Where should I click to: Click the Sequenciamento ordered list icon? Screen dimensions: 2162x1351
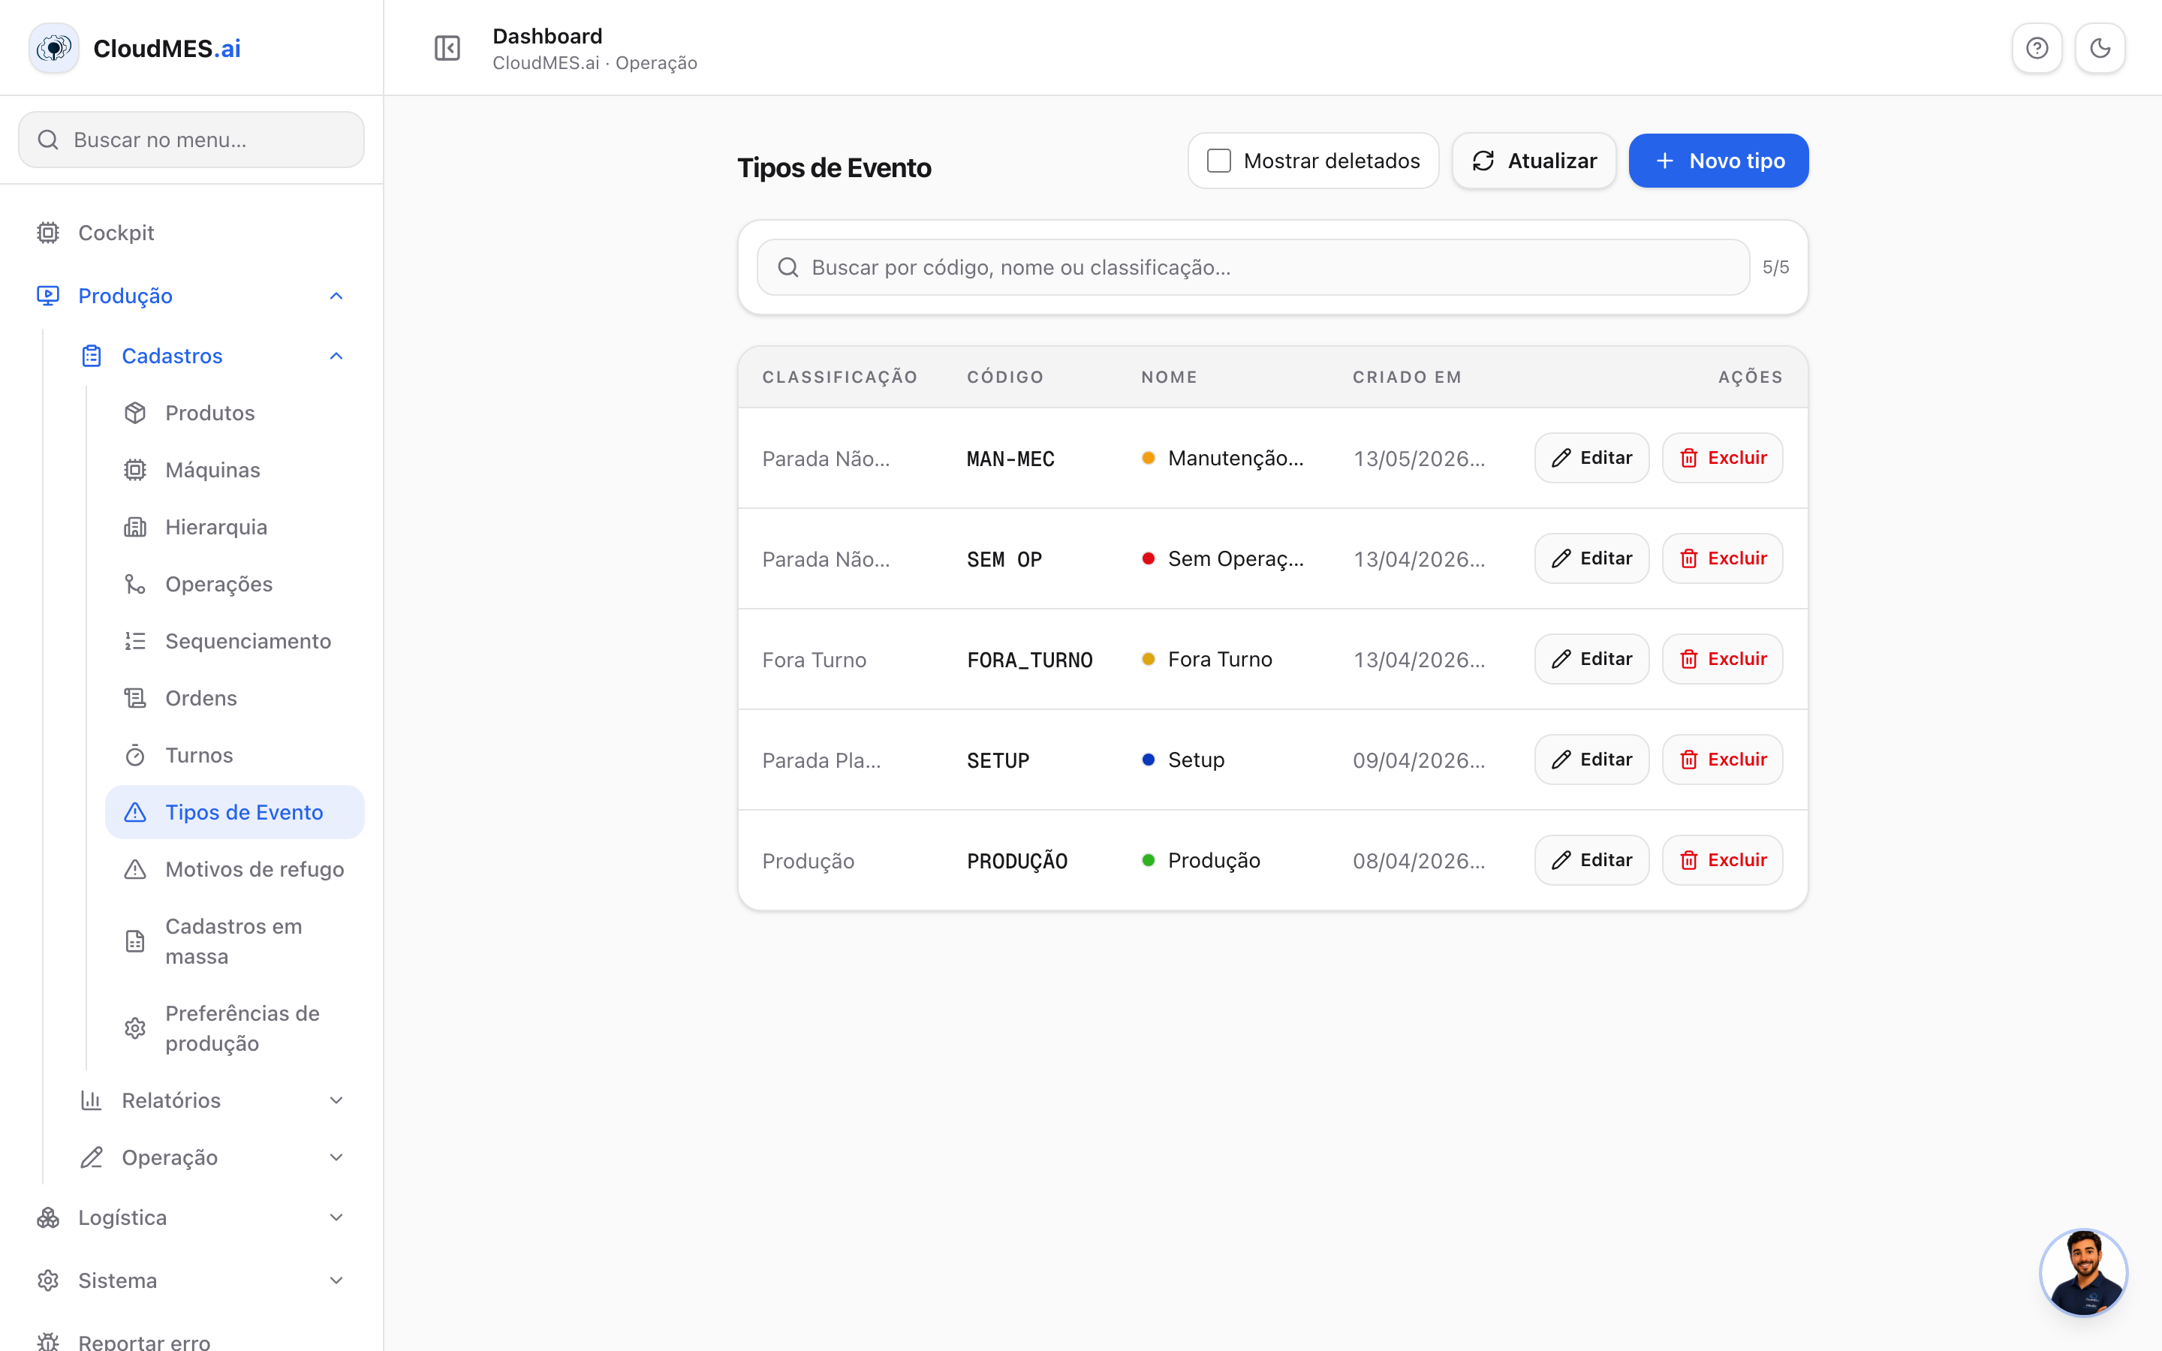135,642
